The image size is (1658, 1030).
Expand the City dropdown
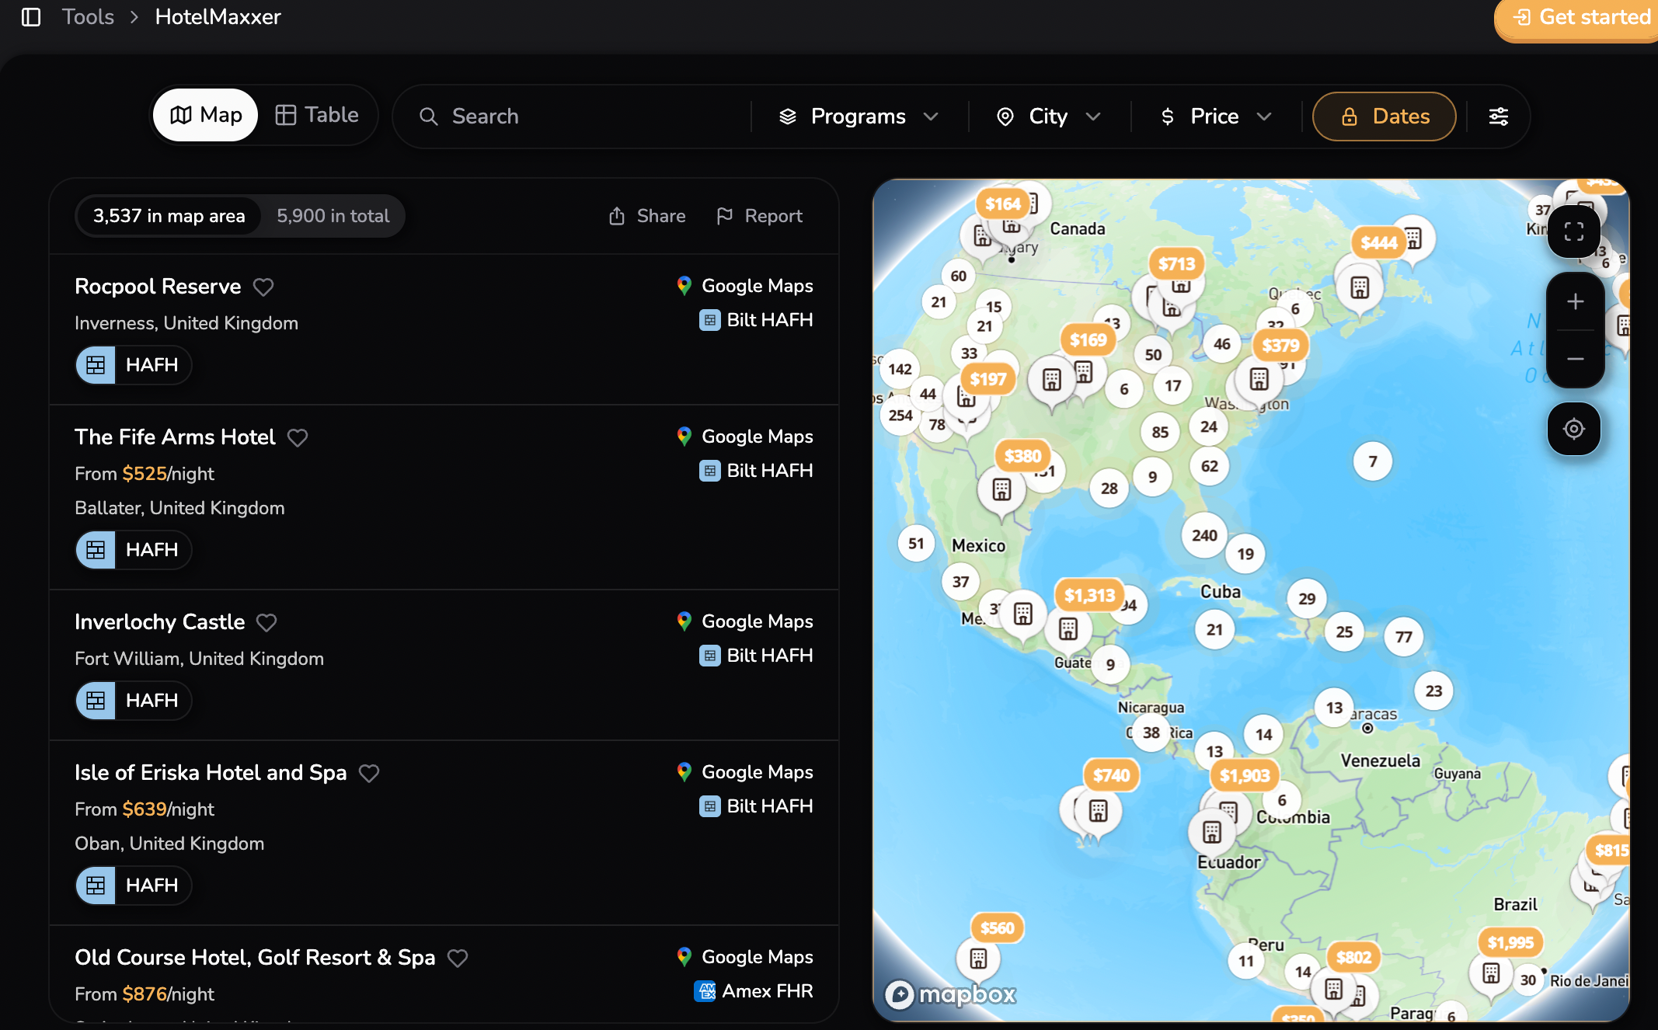click(x=1048, y=117)
